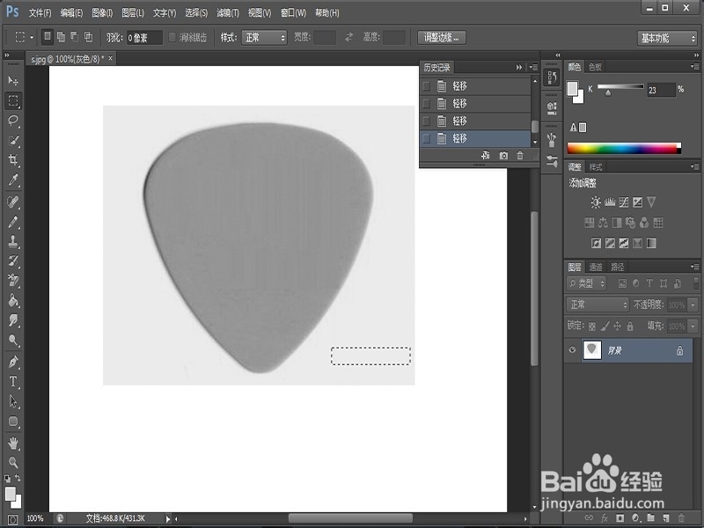This screenshot has width=704, height=528.
Task: Toggle history brush source on selected history row
Action: point(427,139)
